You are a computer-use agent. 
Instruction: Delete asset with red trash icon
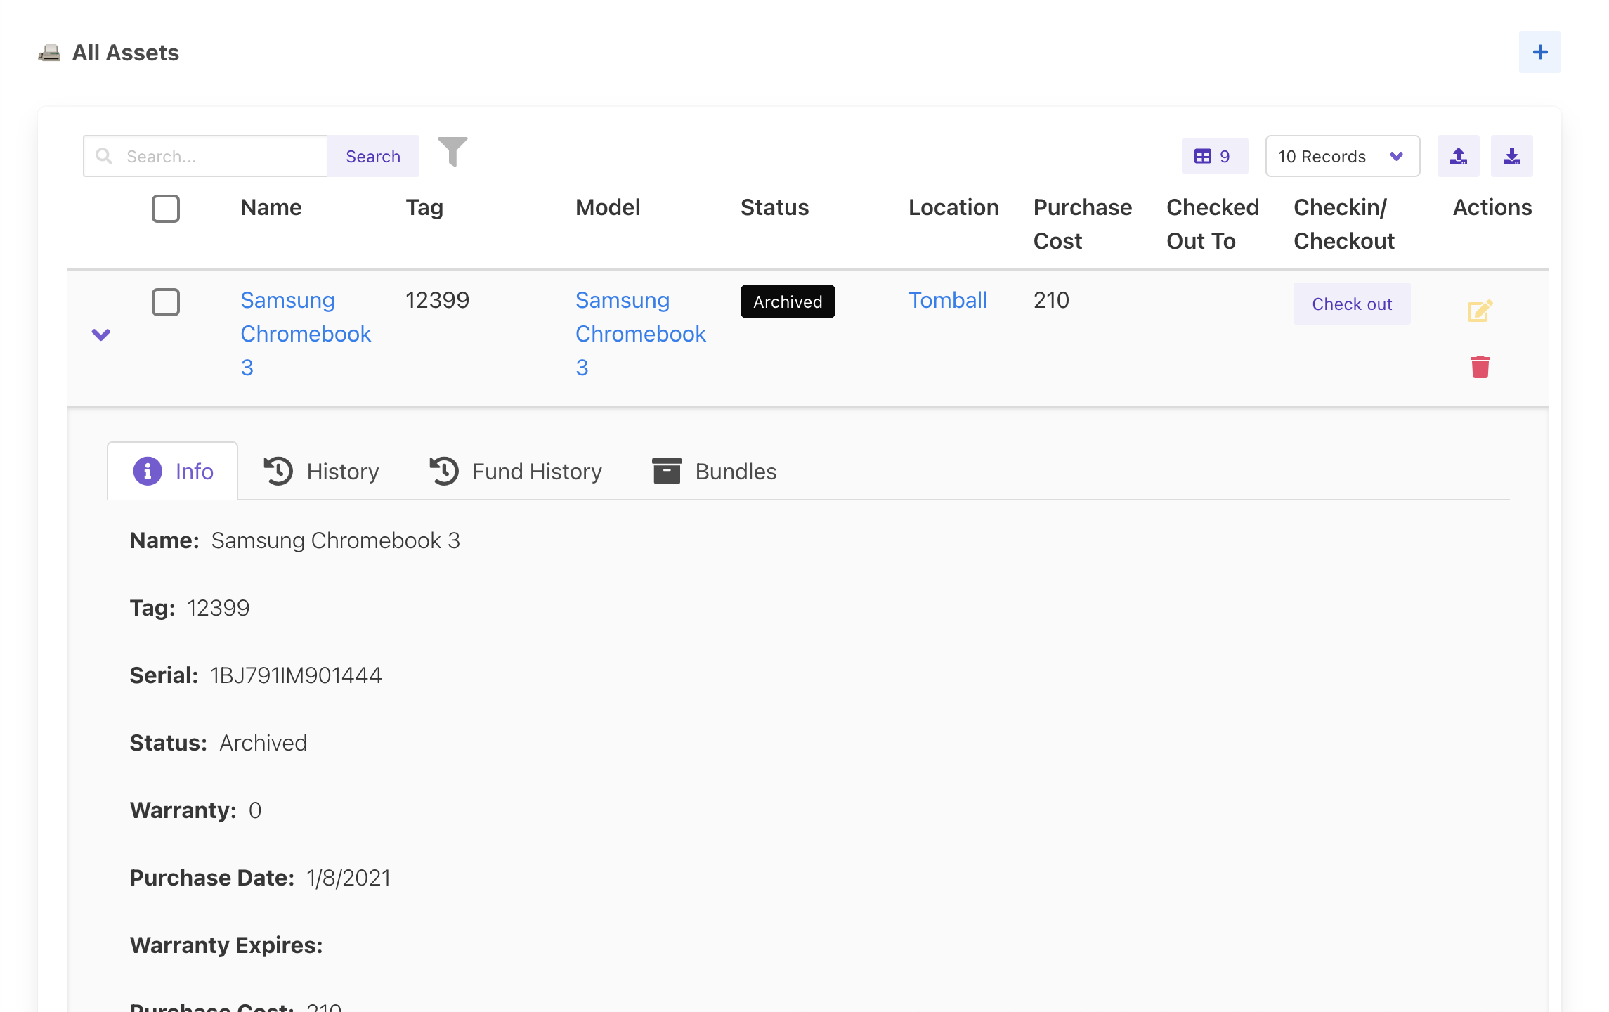pyautogui.click(x=1480, y=367)
